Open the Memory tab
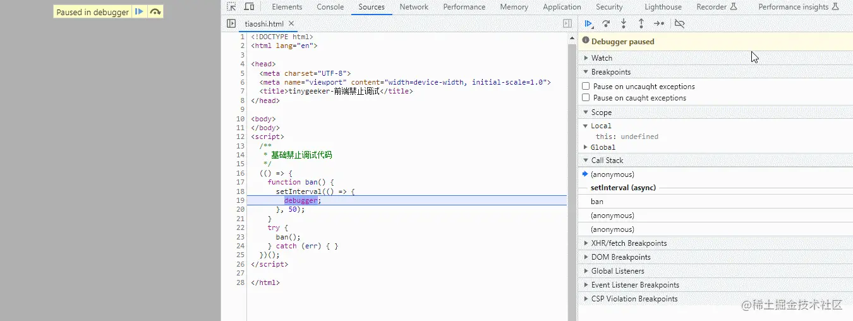Screen dimensions: 853x321 click(514, 7)
